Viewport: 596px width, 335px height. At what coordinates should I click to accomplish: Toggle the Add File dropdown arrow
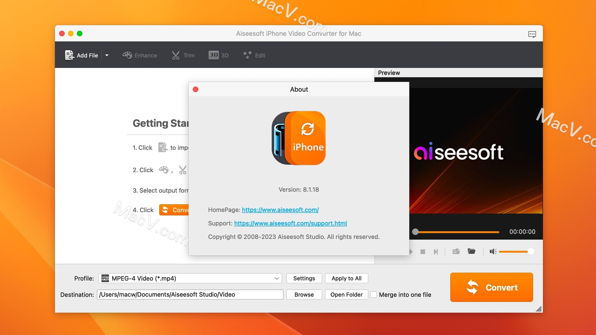[107, 55]
